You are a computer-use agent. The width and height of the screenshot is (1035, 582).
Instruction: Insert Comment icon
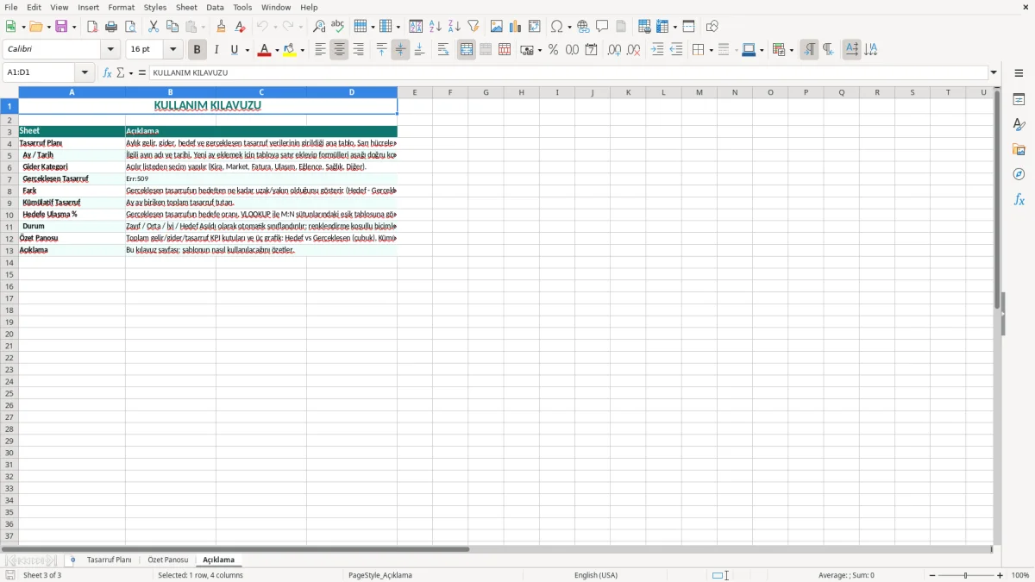(x=602, y=27)
